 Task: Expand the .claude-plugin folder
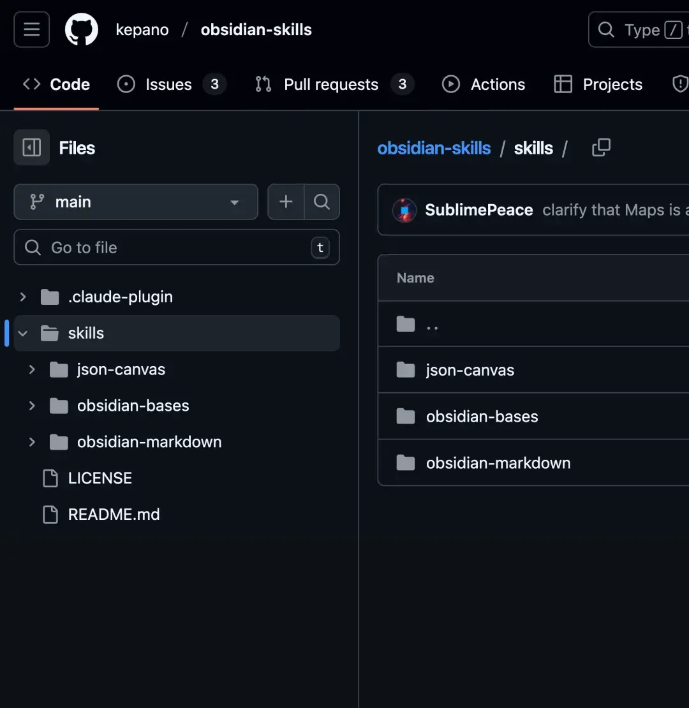coord(21,297)
